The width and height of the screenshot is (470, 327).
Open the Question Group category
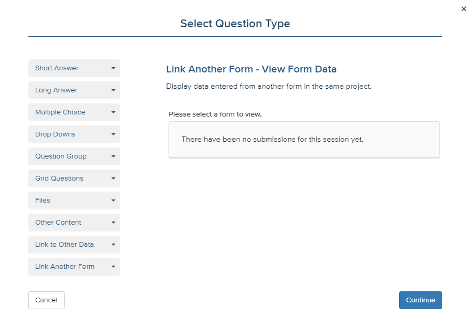(75, 156)
